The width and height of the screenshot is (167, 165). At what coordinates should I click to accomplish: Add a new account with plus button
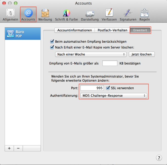coord(9,148)
